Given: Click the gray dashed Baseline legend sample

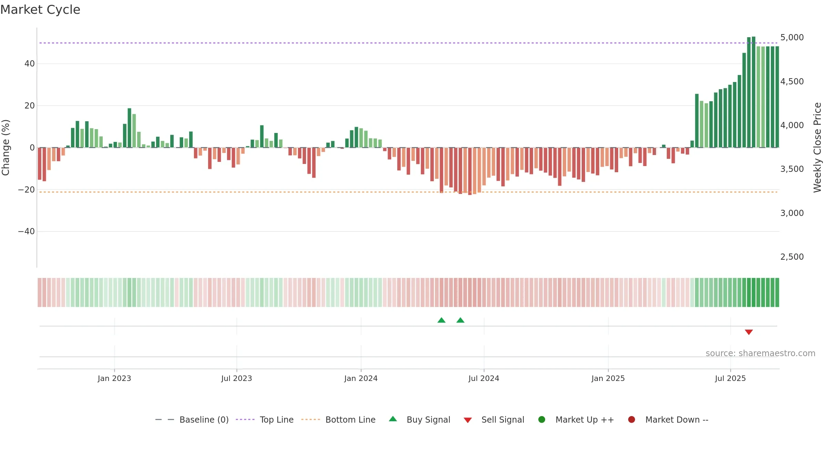Looking at the screenshot, I should (x=165, y=420).
